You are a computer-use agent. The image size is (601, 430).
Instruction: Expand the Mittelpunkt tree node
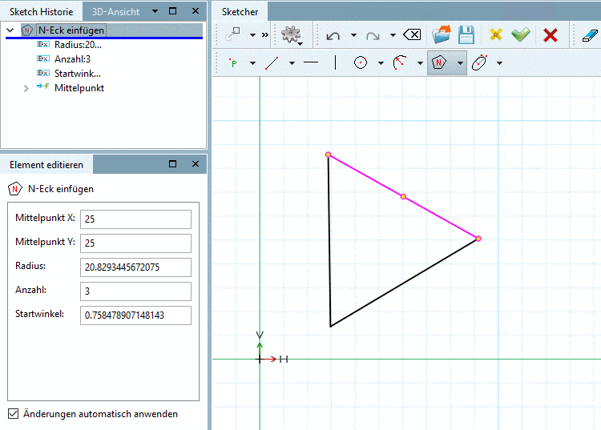coord(27,88)
